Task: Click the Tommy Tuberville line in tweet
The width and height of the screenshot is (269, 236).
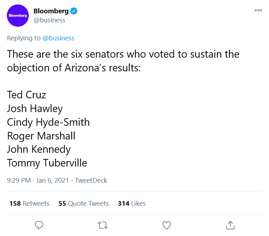Action: coord(47,163)
